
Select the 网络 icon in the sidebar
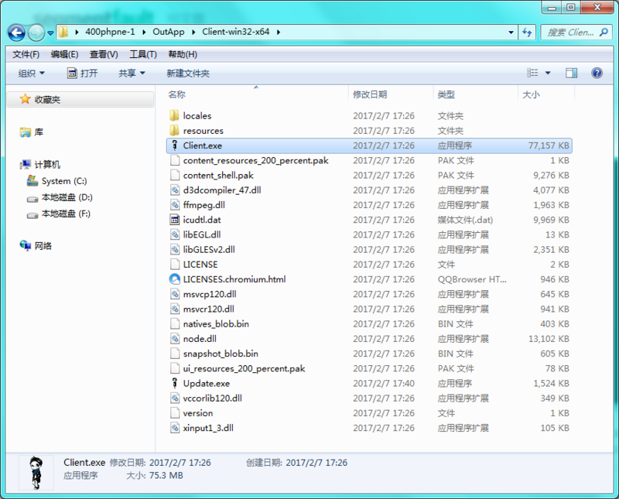(x=23, y=245)
